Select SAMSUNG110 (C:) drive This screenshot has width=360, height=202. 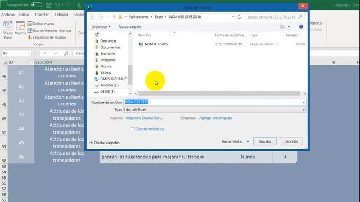(114, 79)
